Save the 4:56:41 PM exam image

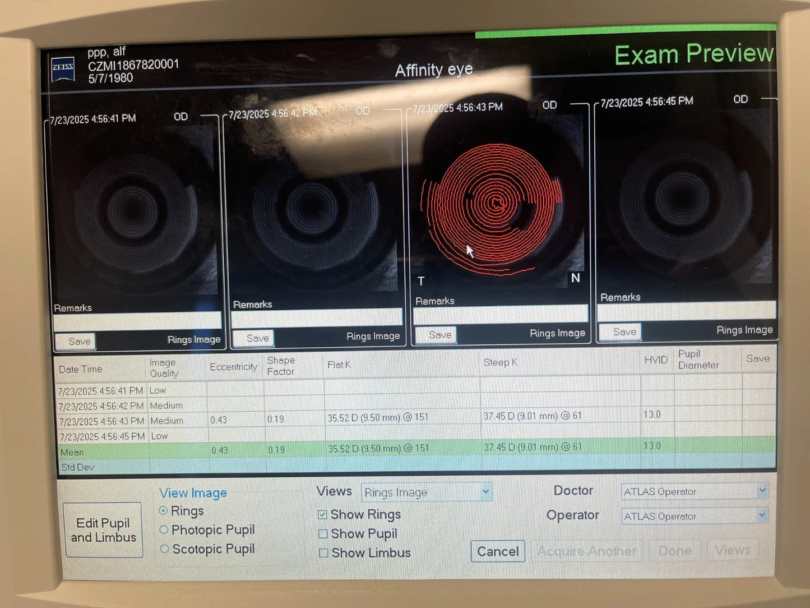click(75, 341)
